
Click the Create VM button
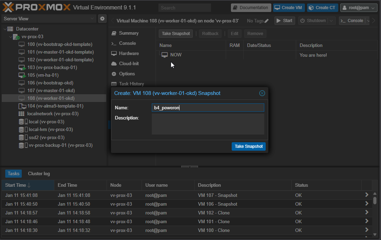pyautogui.click(x=288, y=8)
